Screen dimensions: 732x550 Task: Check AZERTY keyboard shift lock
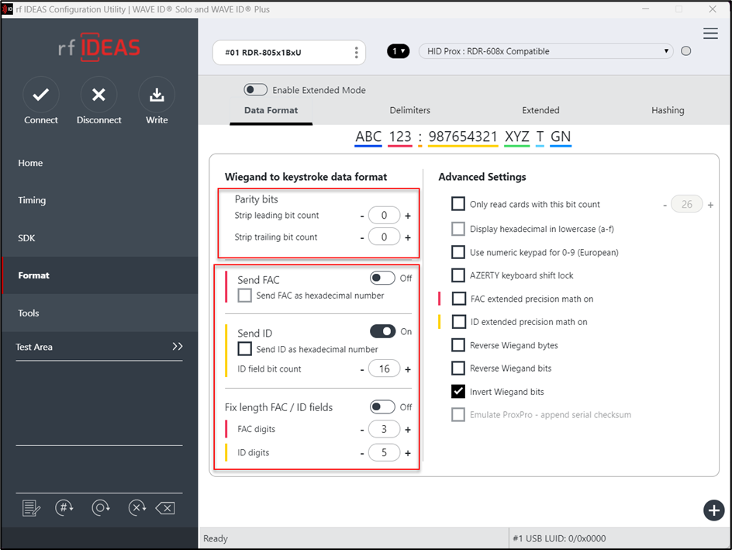(458, 275)
